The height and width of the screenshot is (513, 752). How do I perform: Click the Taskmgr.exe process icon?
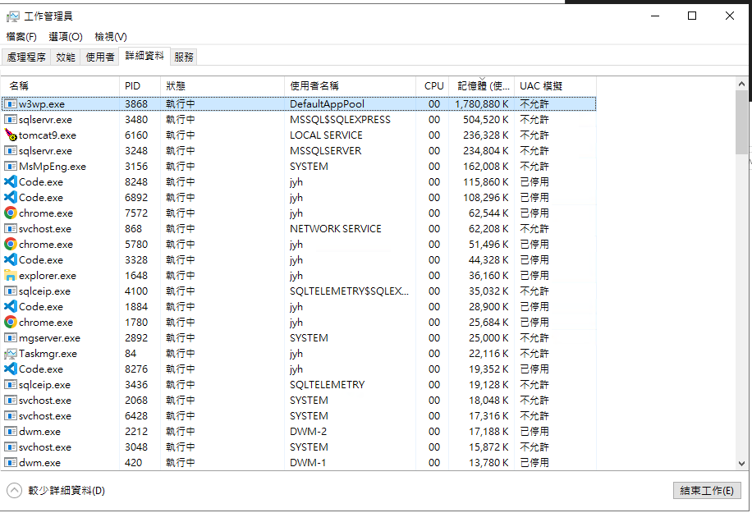tap(11, 354)
